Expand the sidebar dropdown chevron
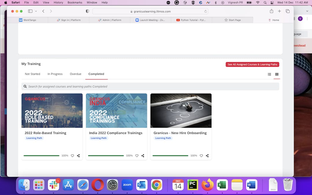The height and width of the screenshot is (195, 312). point(36,11)
